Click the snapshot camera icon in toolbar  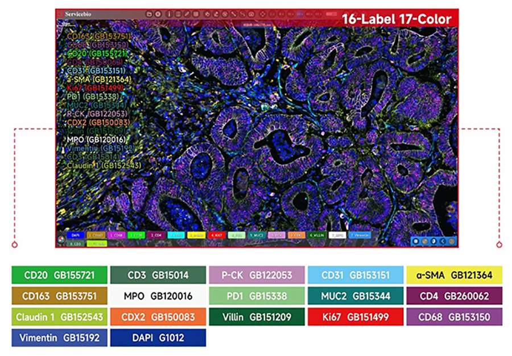click(x=252, y=14)
